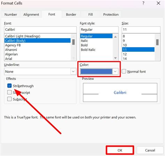
Task: Open the Color dropdown arrow
Action: pyautogui.click(x=115, y=72)
